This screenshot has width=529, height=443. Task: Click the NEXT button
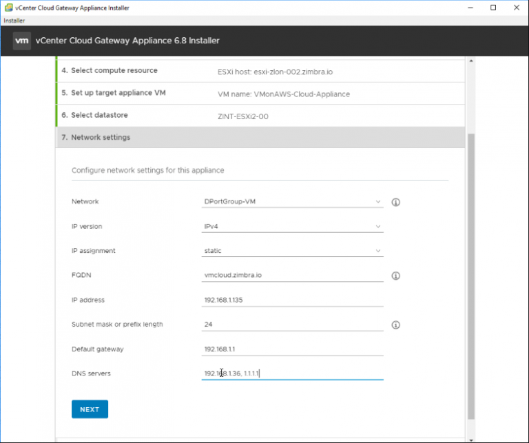coord(90,409)
